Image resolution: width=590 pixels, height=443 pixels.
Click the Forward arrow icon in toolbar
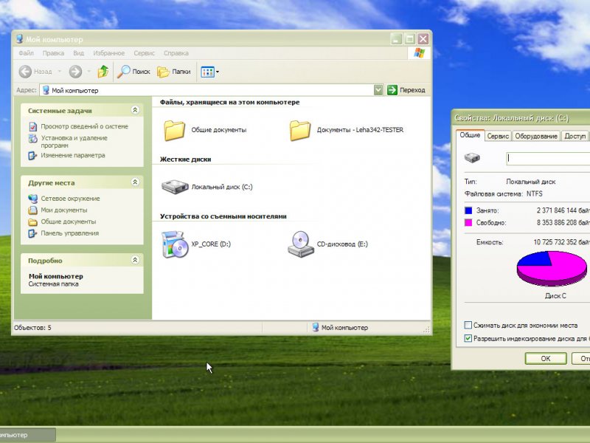(x=75, y=71)
